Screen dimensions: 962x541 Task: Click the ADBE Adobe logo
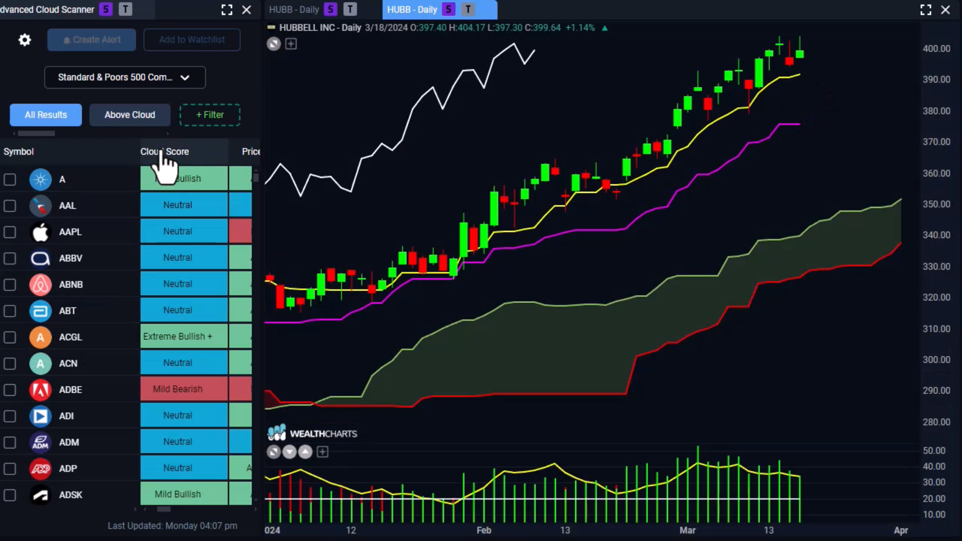41,390
